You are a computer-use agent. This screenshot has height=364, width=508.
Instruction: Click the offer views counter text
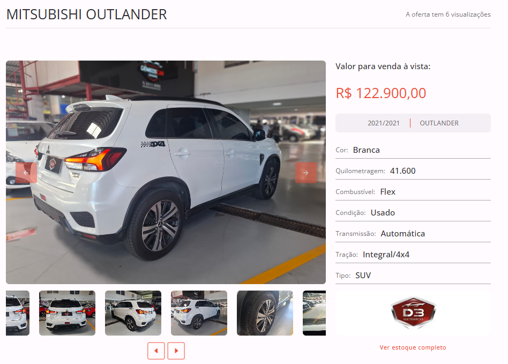tap(448, 14)
